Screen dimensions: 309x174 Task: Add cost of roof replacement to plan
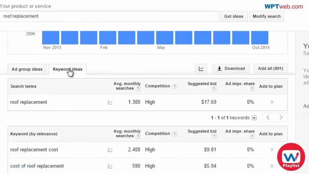click(272, 166)
